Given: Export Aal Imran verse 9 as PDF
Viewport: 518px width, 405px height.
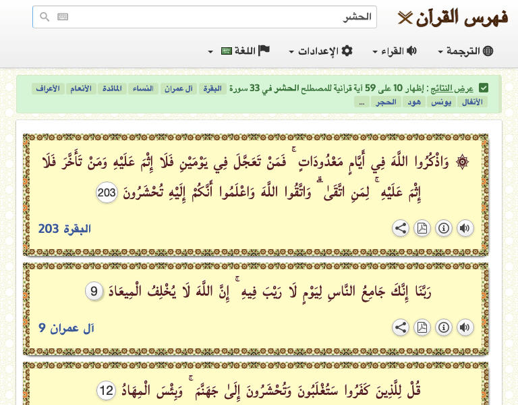Looking at the screenshot, I should tap(422, 327).
